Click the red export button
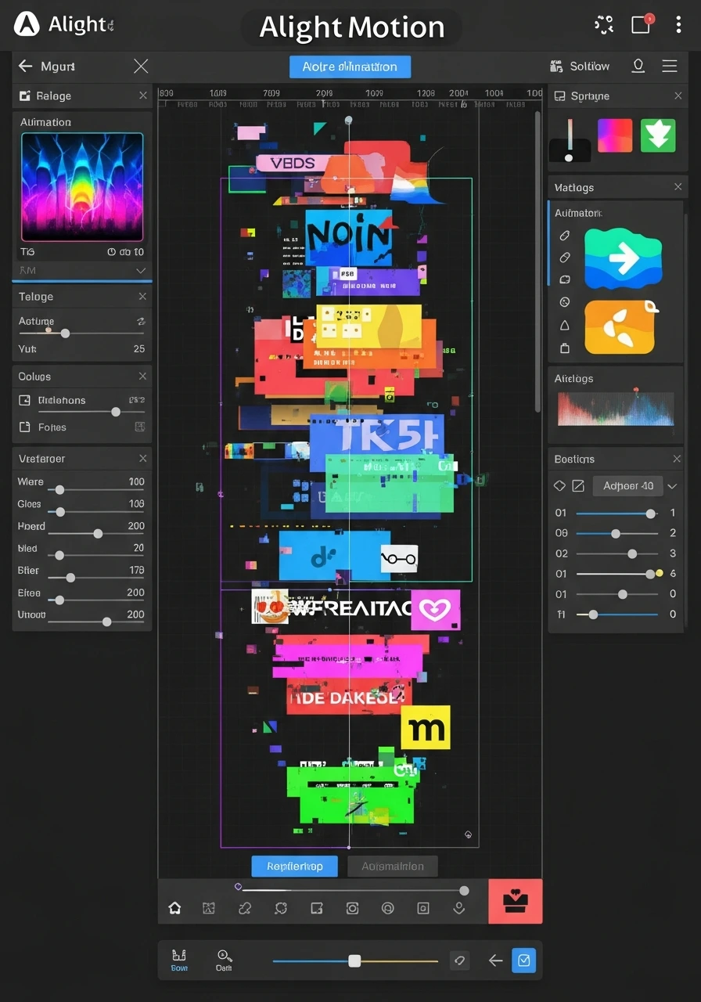 [x=515, y=902]
